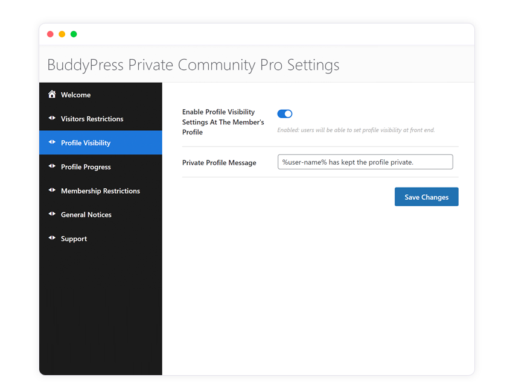Click the arrows icon beside Membership Restrictions

pyautogui.click(x=52, y=190)
